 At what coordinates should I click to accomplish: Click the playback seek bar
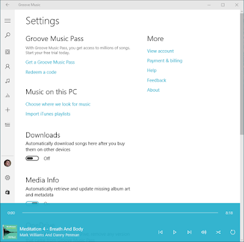click(x=120, y=213)
